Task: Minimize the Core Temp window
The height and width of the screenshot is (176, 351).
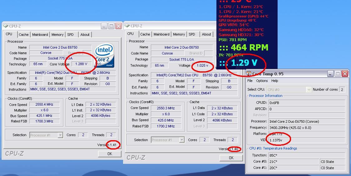Action: pos(330,74)
